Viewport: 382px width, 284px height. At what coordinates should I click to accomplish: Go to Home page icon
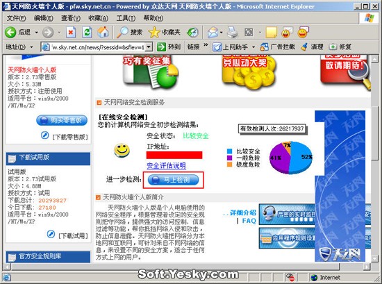click(103, 32)
